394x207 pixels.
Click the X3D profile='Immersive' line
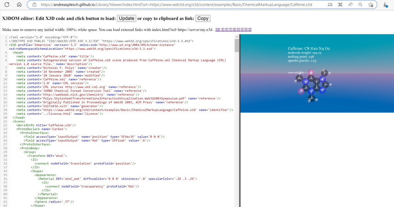pos(92,45)
